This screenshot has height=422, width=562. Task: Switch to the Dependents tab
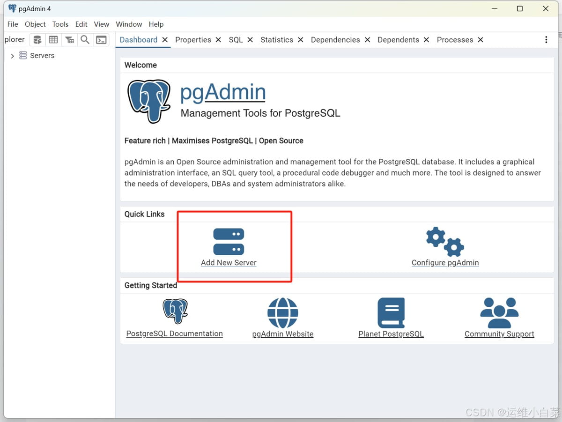point(399,40)
